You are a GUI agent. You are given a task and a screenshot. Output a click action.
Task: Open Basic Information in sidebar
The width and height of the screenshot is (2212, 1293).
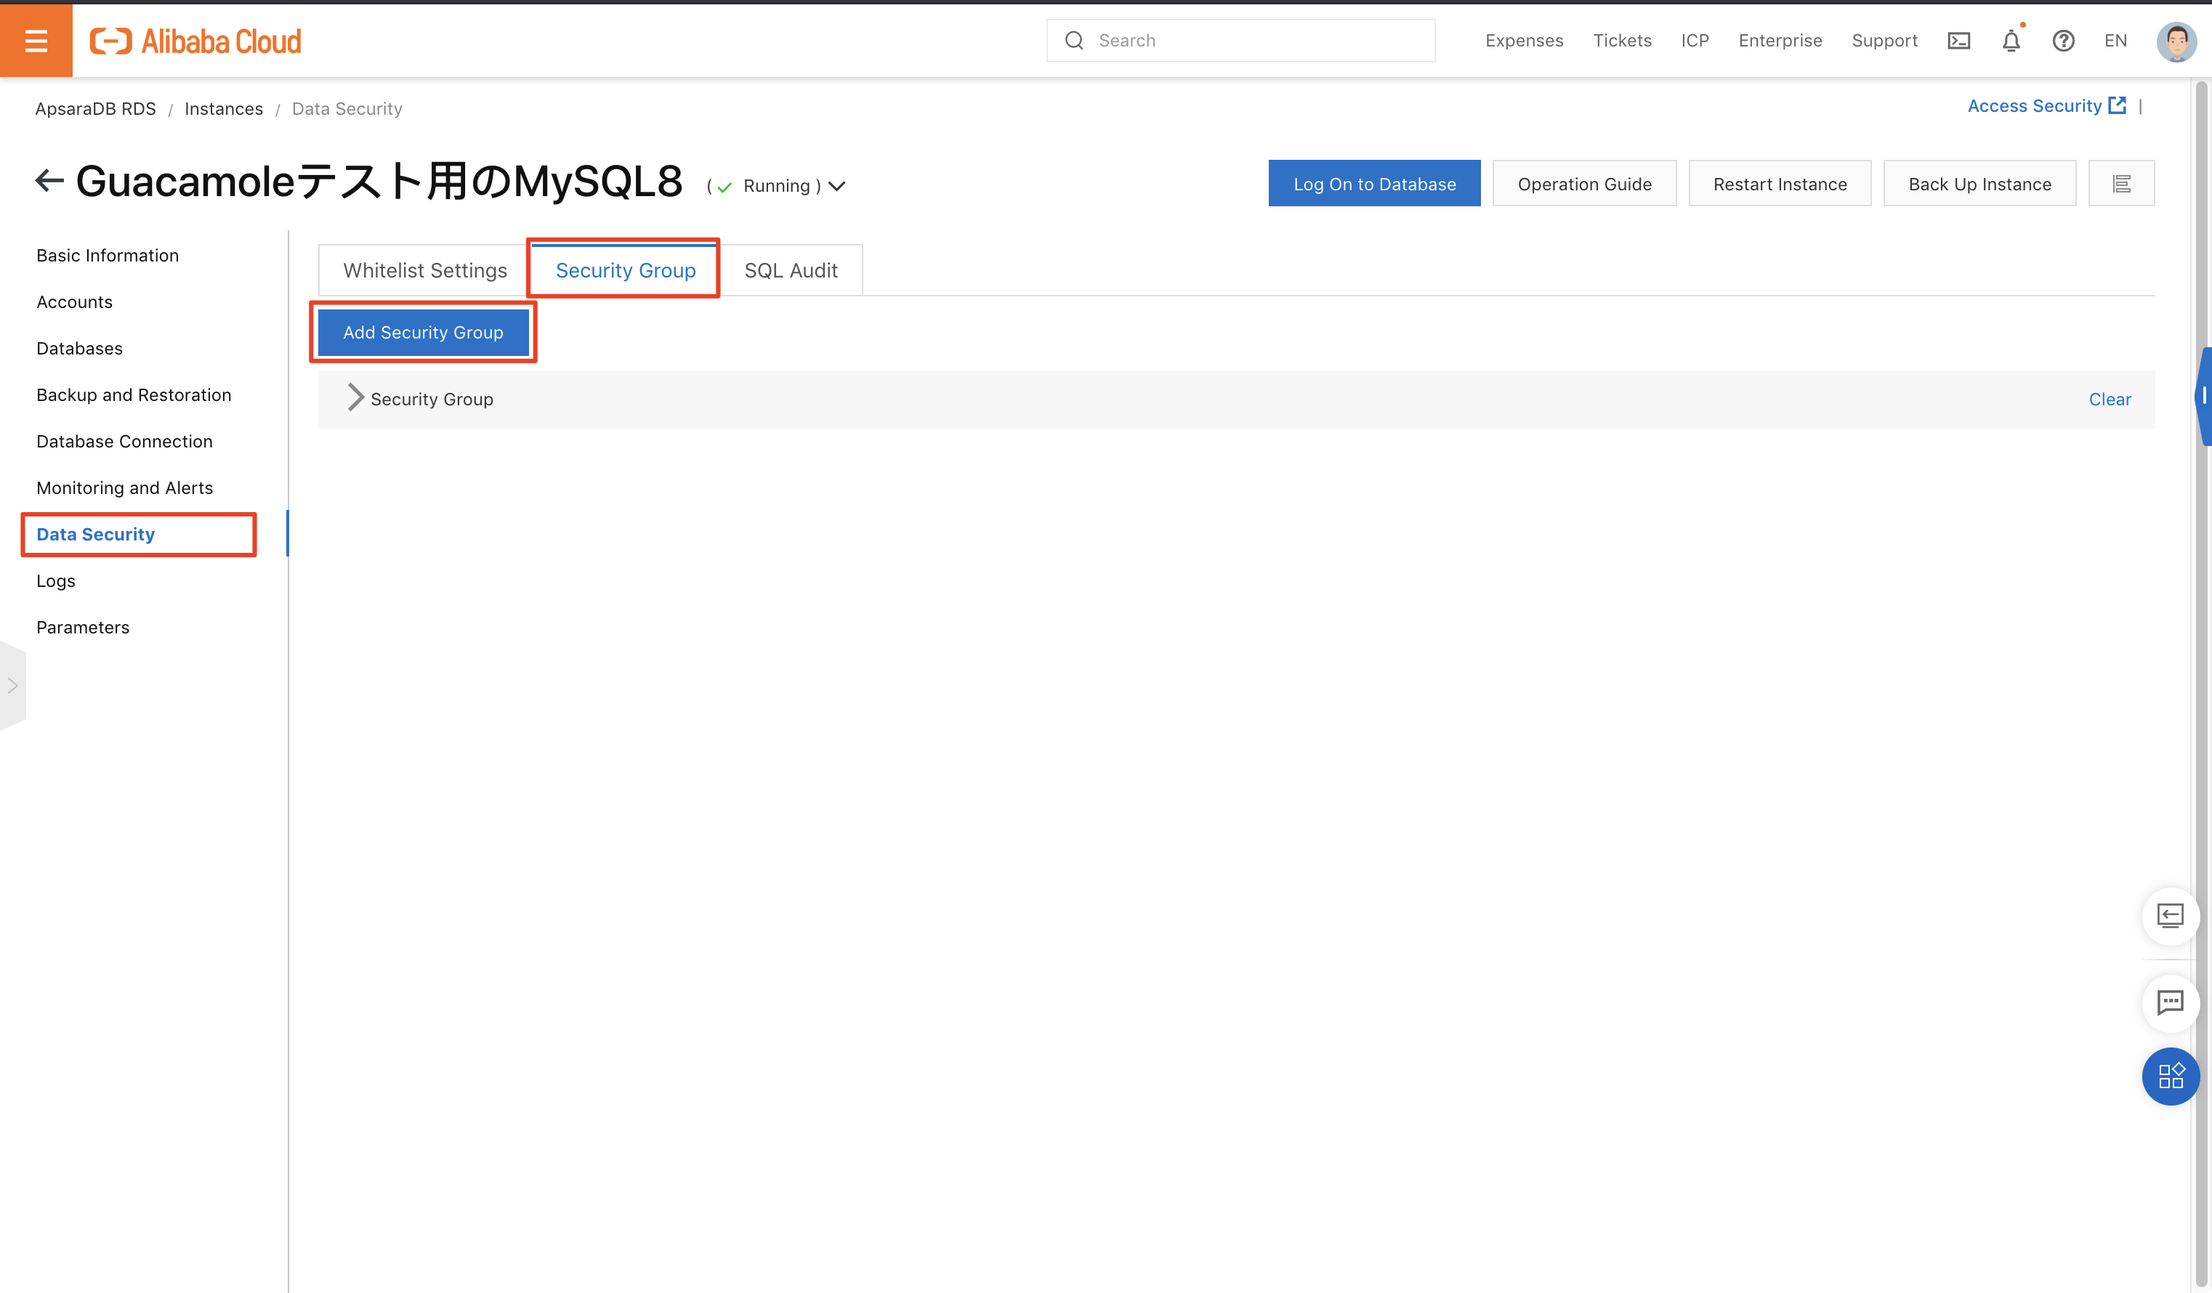coord(108,255)
